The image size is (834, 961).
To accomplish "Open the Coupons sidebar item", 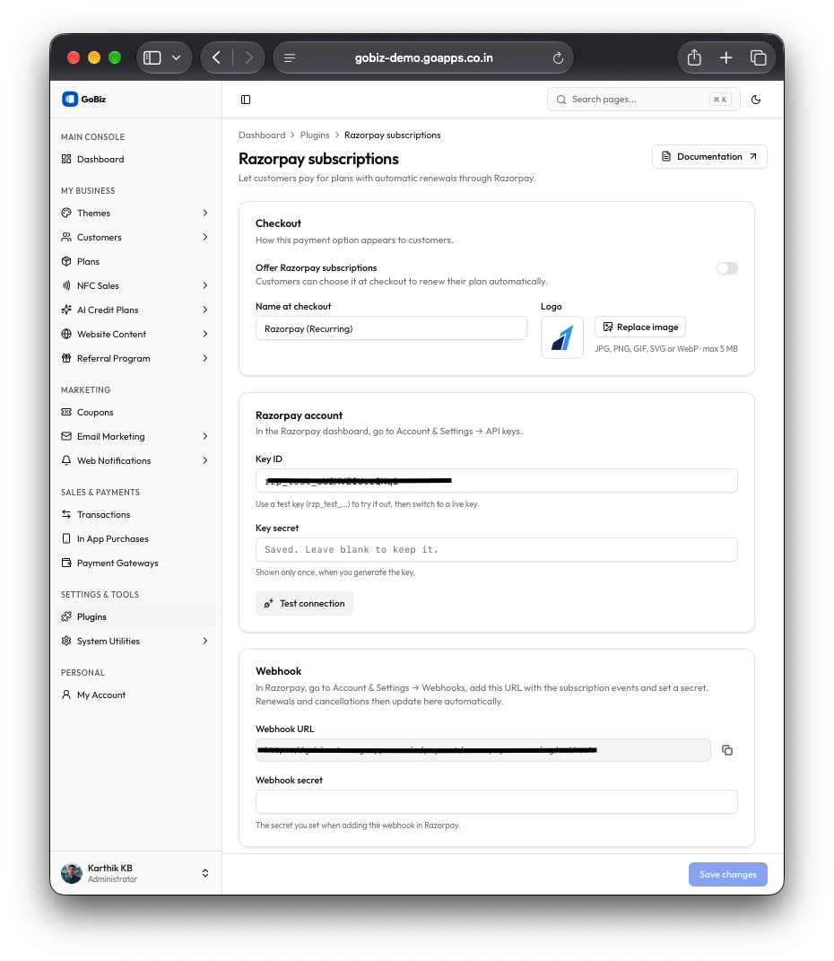I will [135, 413].
